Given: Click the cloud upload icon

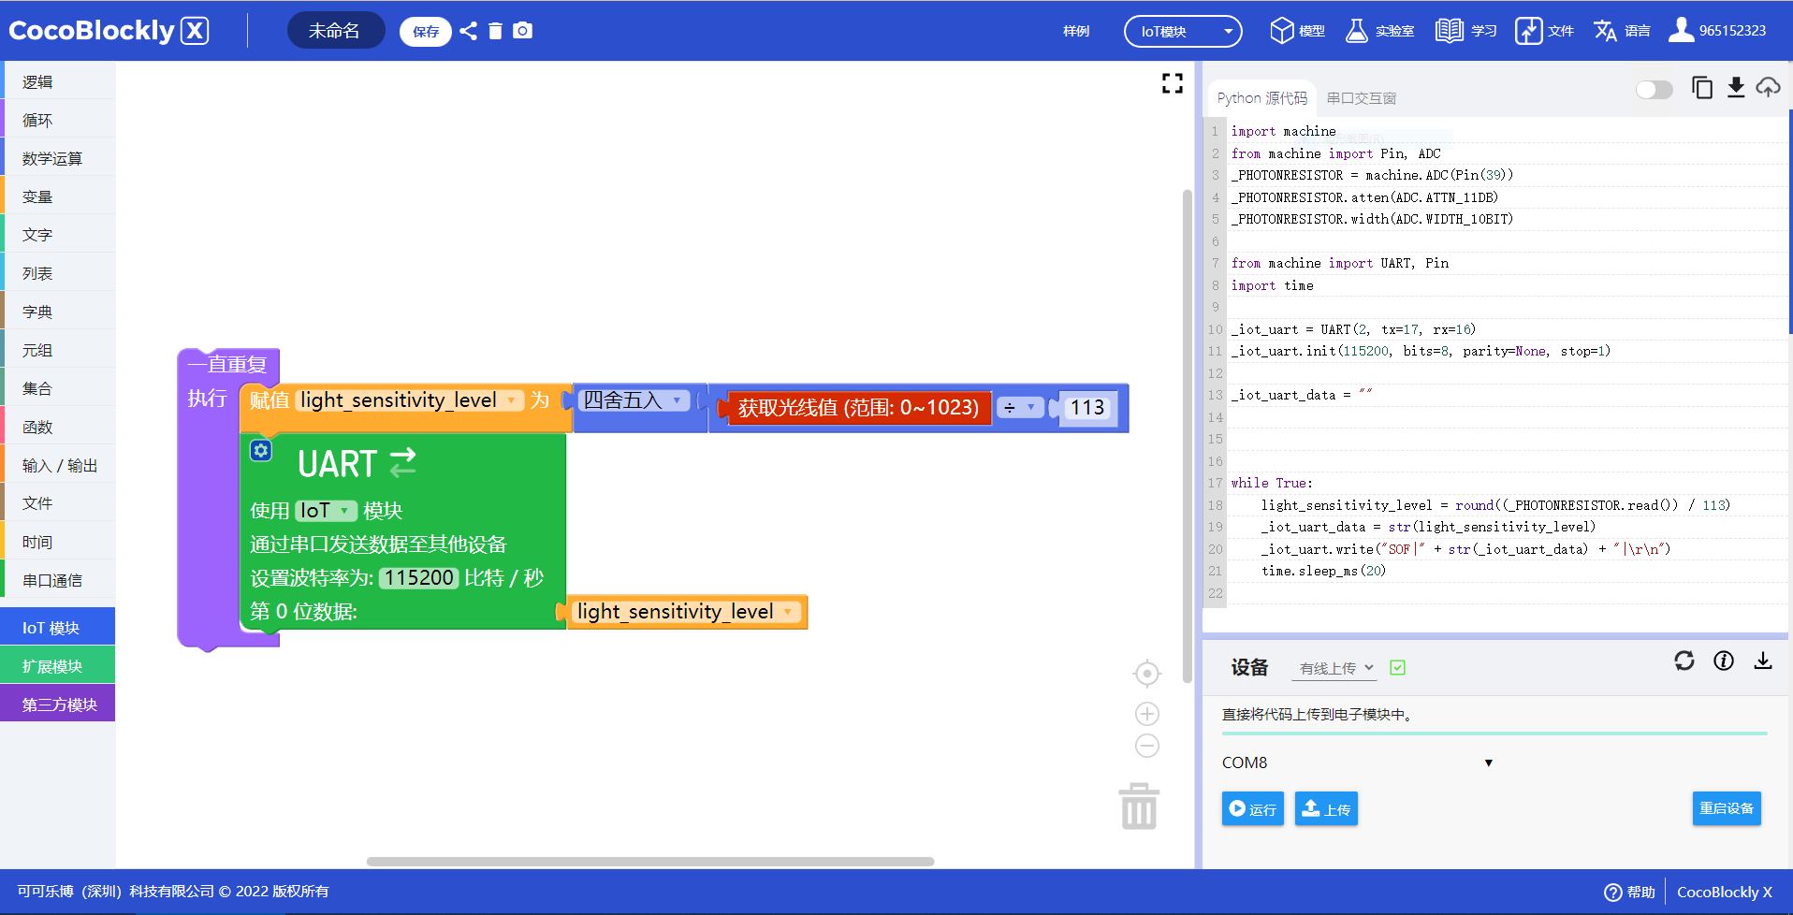Looking at the screenshot, I should pos(1768,88).
